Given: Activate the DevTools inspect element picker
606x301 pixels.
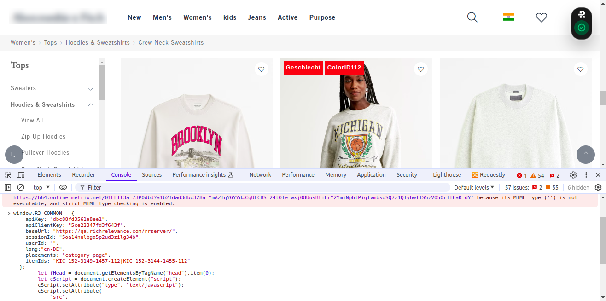Looking at the screenshot, I should [8, 175].
